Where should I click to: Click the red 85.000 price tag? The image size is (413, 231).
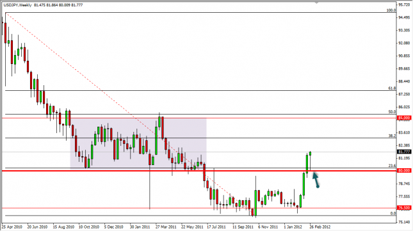[x=404, y=118]
